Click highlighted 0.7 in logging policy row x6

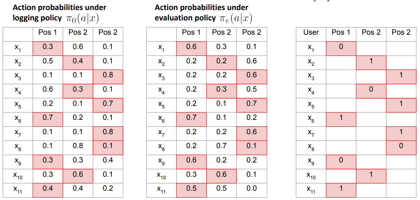click(x=48, y=118)
